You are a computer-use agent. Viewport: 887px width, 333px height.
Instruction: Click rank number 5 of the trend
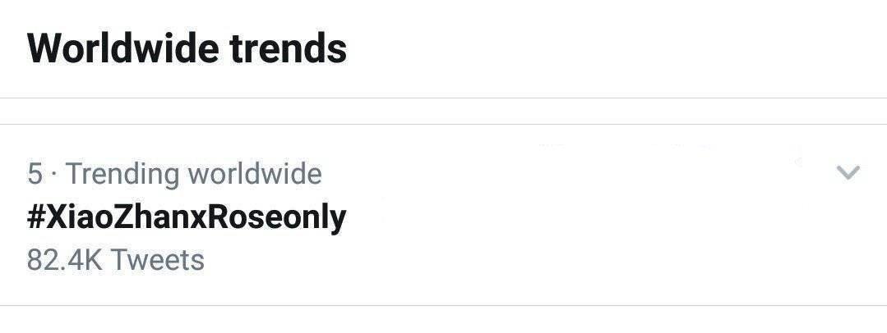(35, 174)
